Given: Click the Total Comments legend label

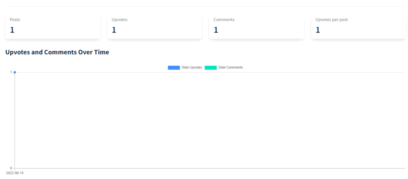Looking at the screenshot, I should tap(231, 67).
